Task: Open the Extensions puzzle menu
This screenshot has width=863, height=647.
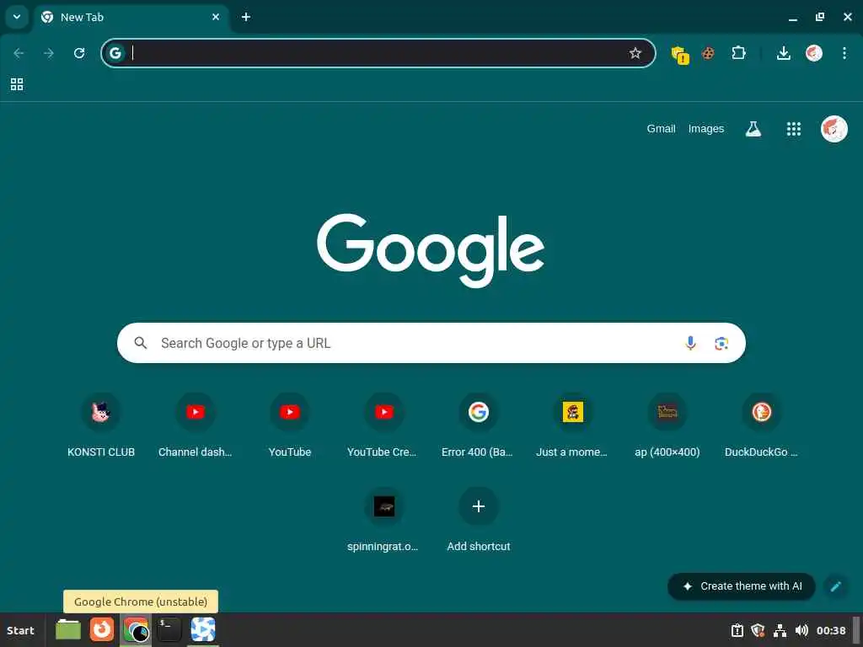Action: point(738,53)
